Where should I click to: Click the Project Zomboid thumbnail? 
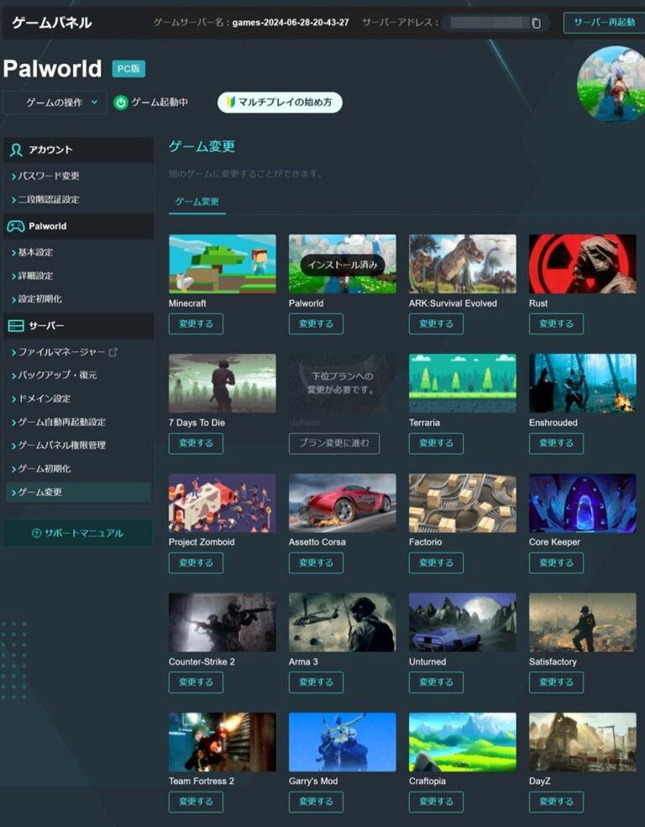223,503
